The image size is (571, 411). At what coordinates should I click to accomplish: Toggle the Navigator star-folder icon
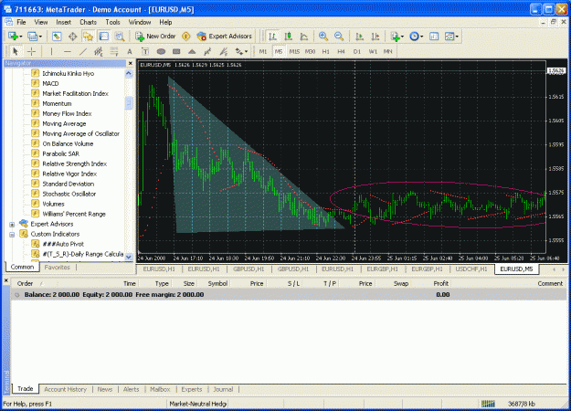tap(88, 36)
